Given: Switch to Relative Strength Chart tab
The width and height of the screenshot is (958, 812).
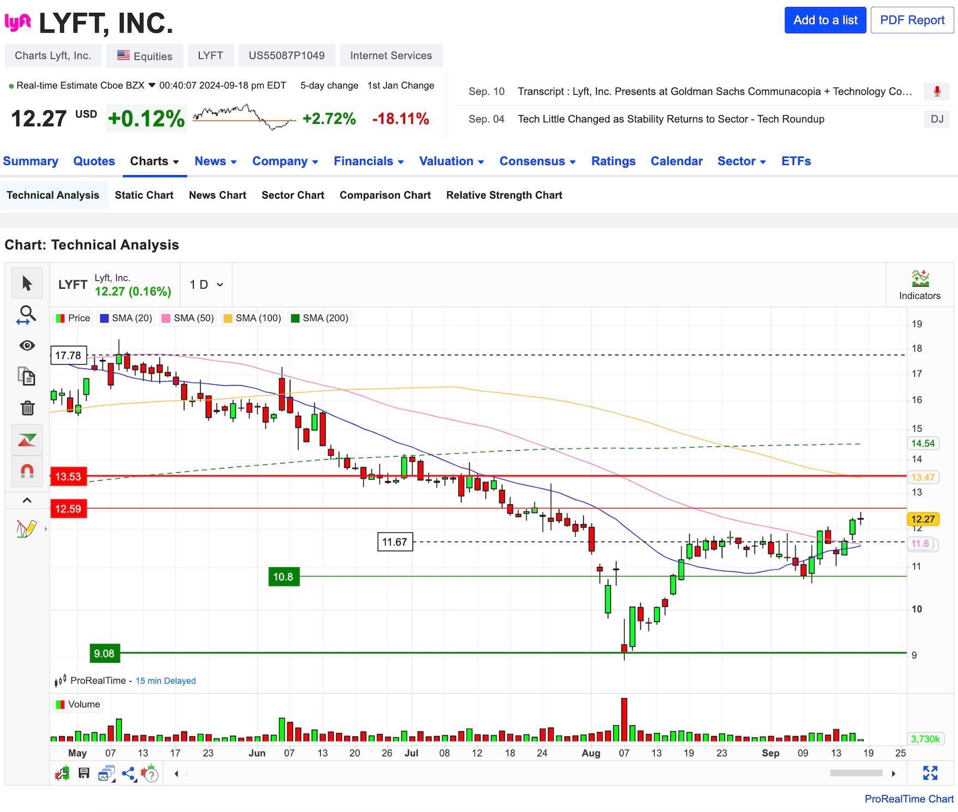Looking at the screenshot, I should pyautogui.click(x=504, y=195).
